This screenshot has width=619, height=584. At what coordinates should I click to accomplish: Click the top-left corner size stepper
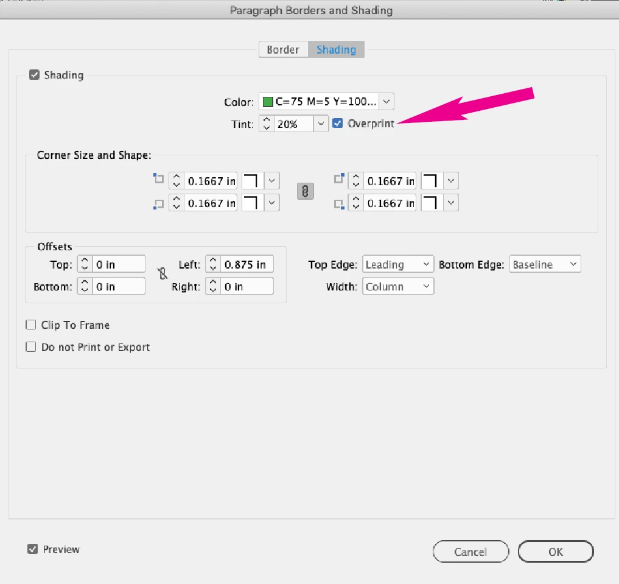tap(177, 181)
